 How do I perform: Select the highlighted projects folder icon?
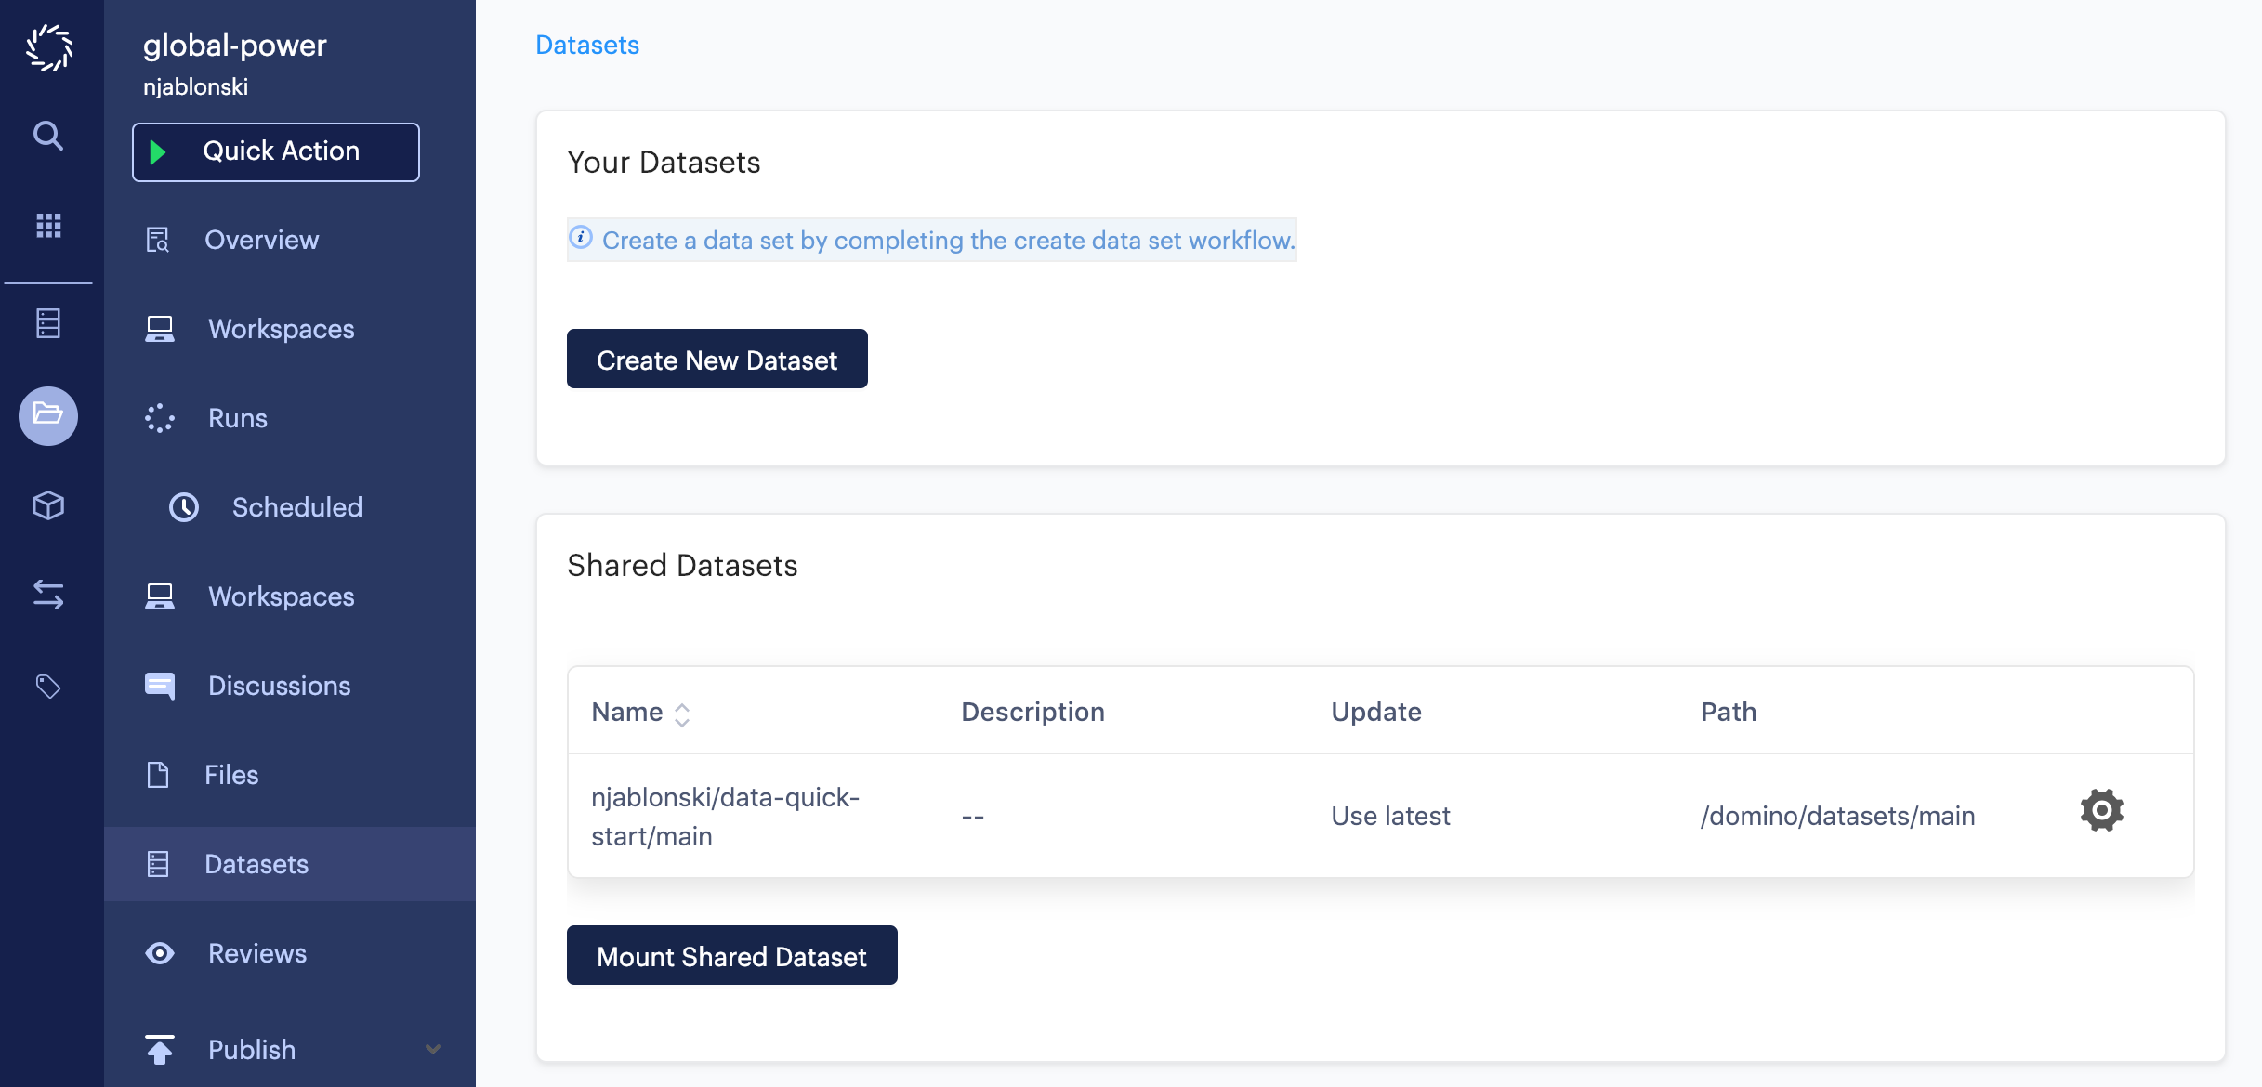(x=48, y=415)
